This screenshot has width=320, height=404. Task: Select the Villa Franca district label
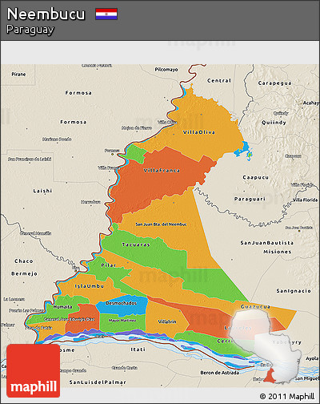click(x=162, y=171)
